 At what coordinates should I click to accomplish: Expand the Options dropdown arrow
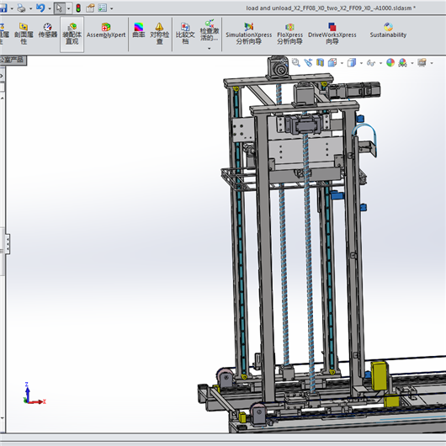[x=111, y=8]
